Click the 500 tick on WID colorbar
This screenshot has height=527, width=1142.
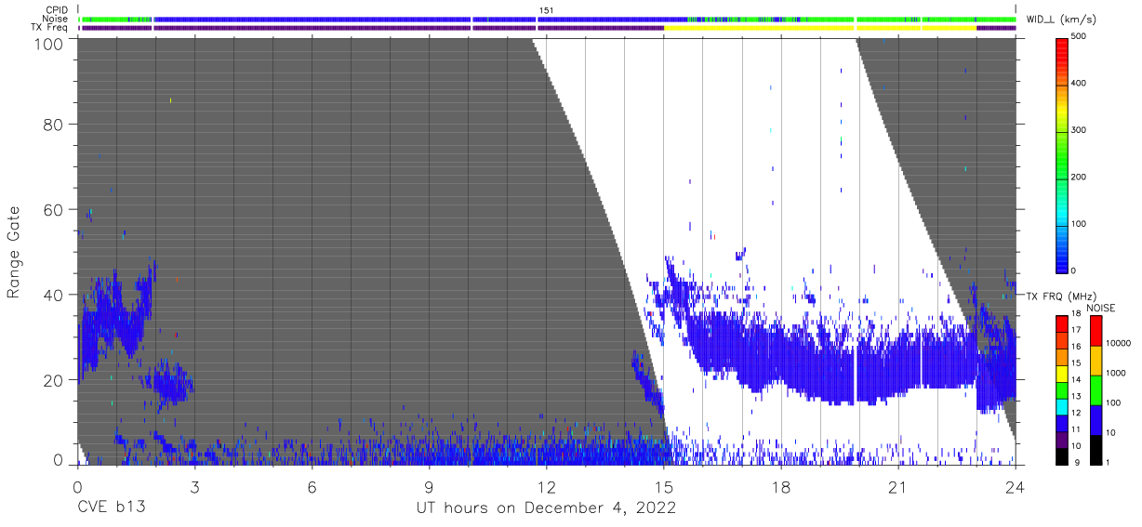[1080, 37]
